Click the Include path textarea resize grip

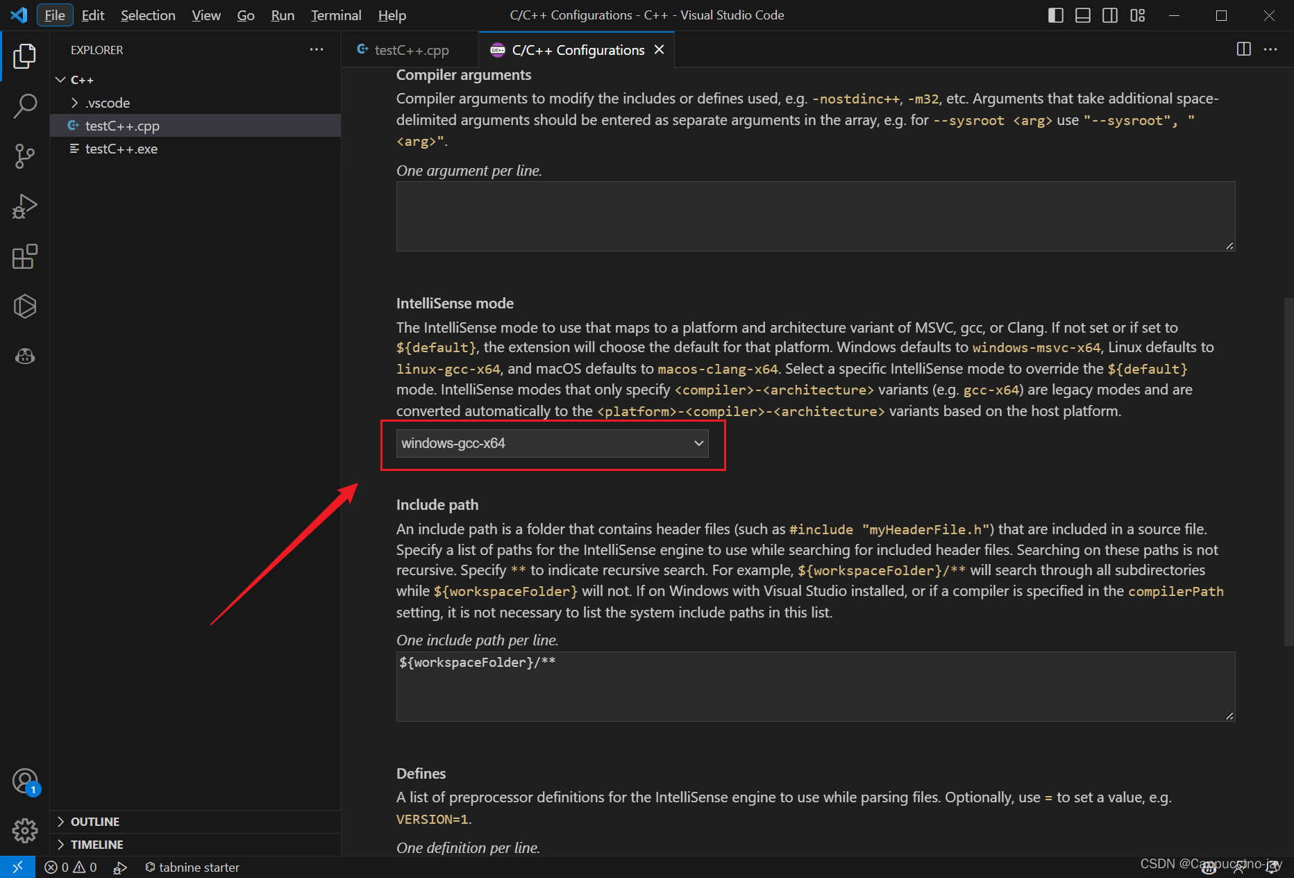click(x=1229, y=715)
